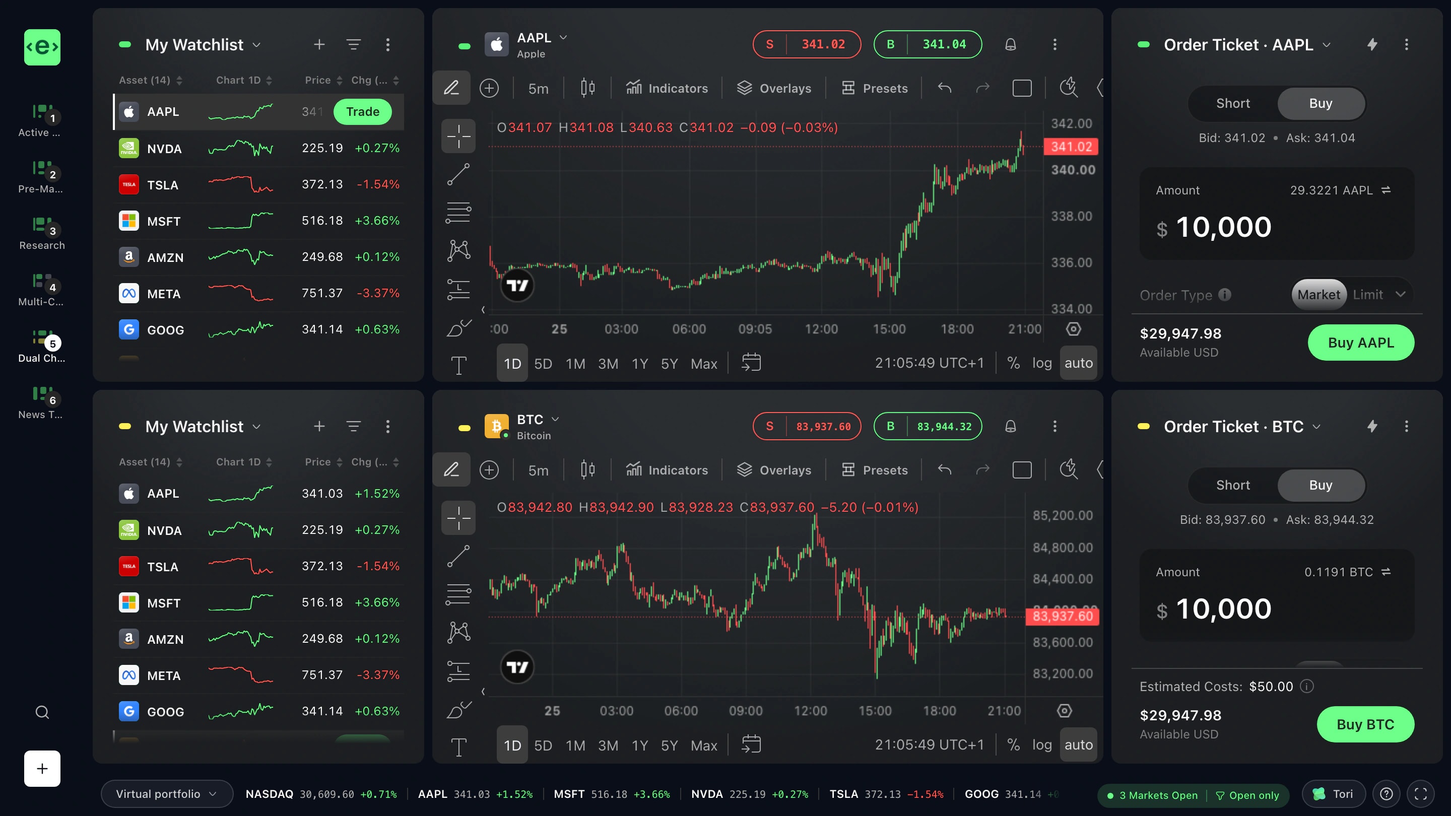Screen dimensions: 1451x816
Task: Change the 5m interval in the AAPL chart
Action: pyautogui.click(x=538, y=89)
